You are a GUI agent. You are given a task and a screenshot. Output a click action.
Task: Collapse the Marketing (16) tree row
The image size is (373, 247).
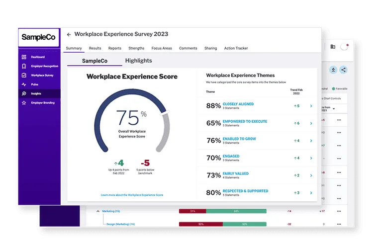(97, 211)
